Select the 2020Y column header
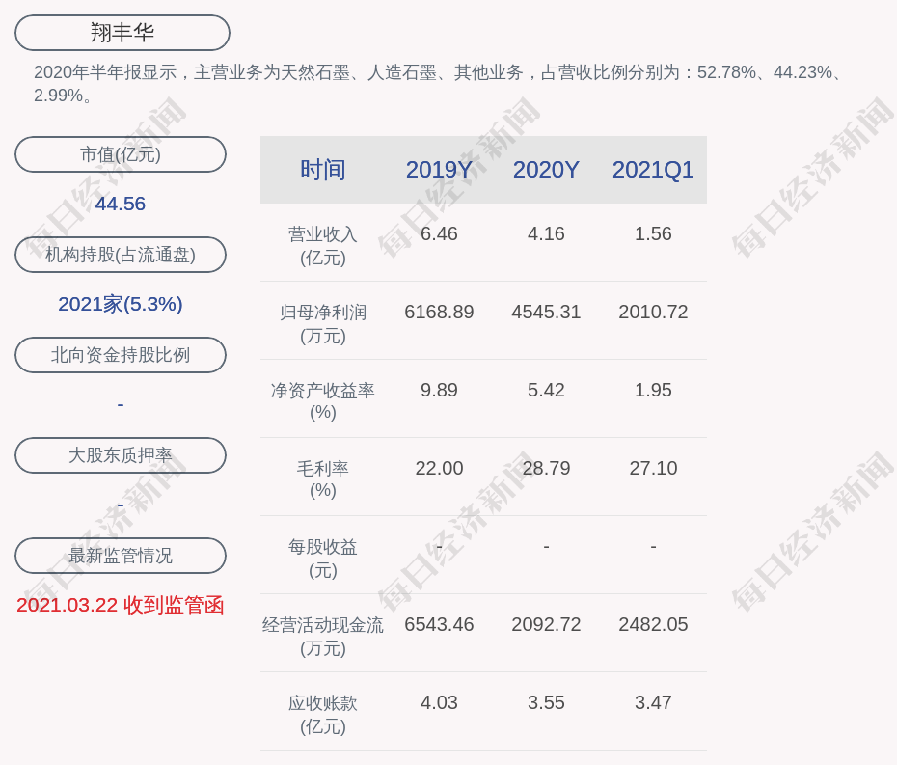This screenshot has width=897, height=765. click(x=546, y=170)
